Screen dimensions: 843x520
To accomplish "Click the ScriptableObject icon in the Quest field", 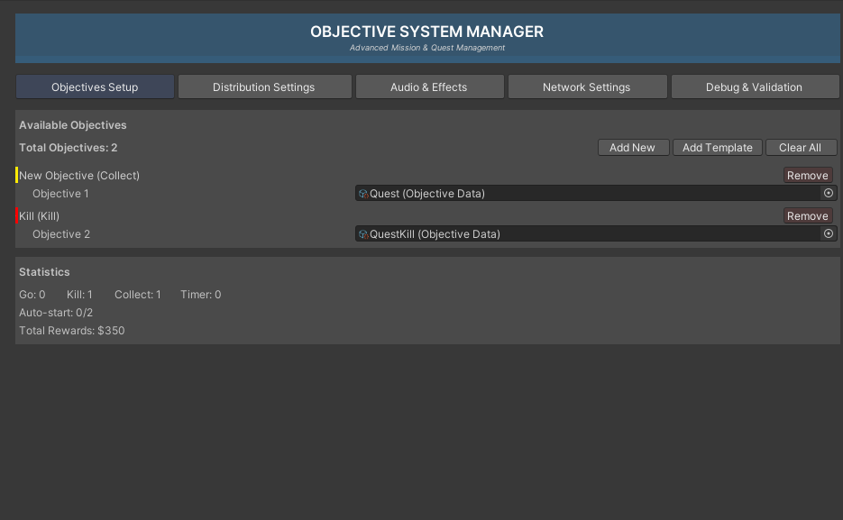I will [x=362, y=193].
